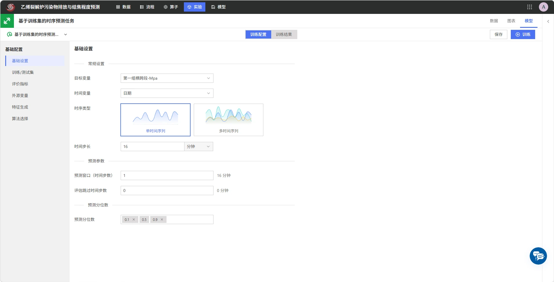Screen dimensions: 554x282
Task: Select the 实验 top navigation item
Action: tap(195, 7)
